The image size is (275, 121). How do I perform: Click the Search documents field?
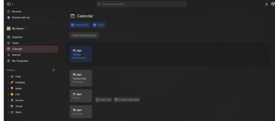[x=141, y=4]
